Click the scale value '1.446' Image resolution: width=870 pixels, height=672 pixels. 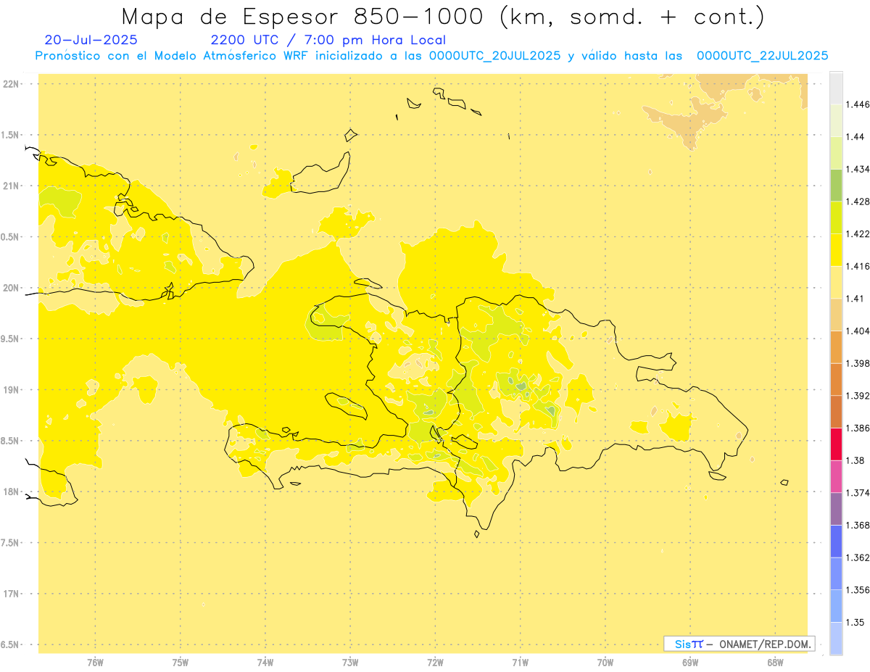[x=858, y=104]
